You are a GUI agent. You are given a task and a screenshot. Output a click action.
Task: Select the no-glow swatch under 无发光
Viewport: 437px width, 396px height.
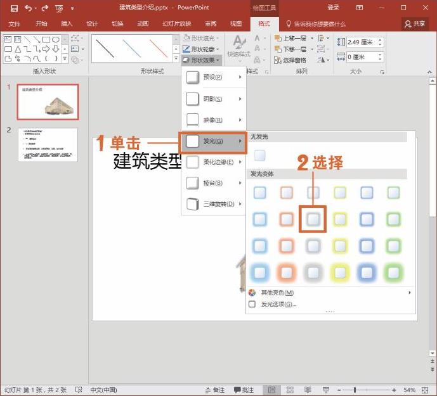pyautogui.click(x=259, y=155)
